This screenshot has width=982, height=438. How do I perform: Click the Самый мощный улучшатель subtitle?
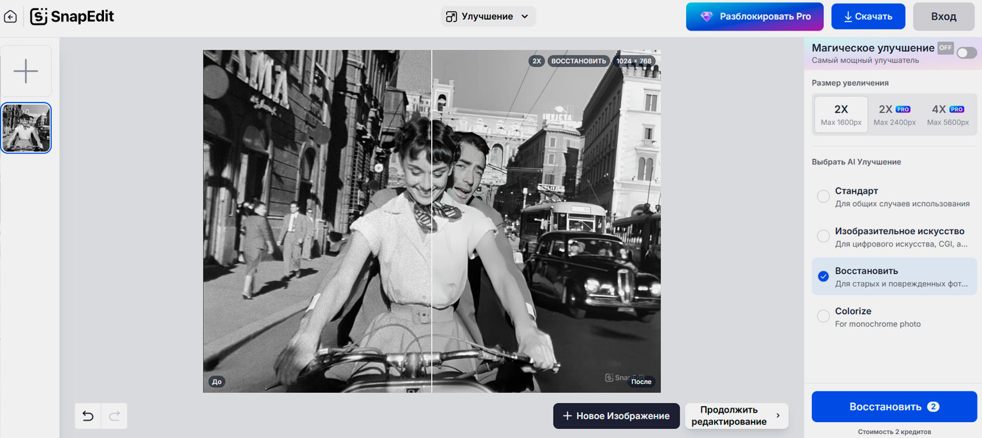point(865,60)
